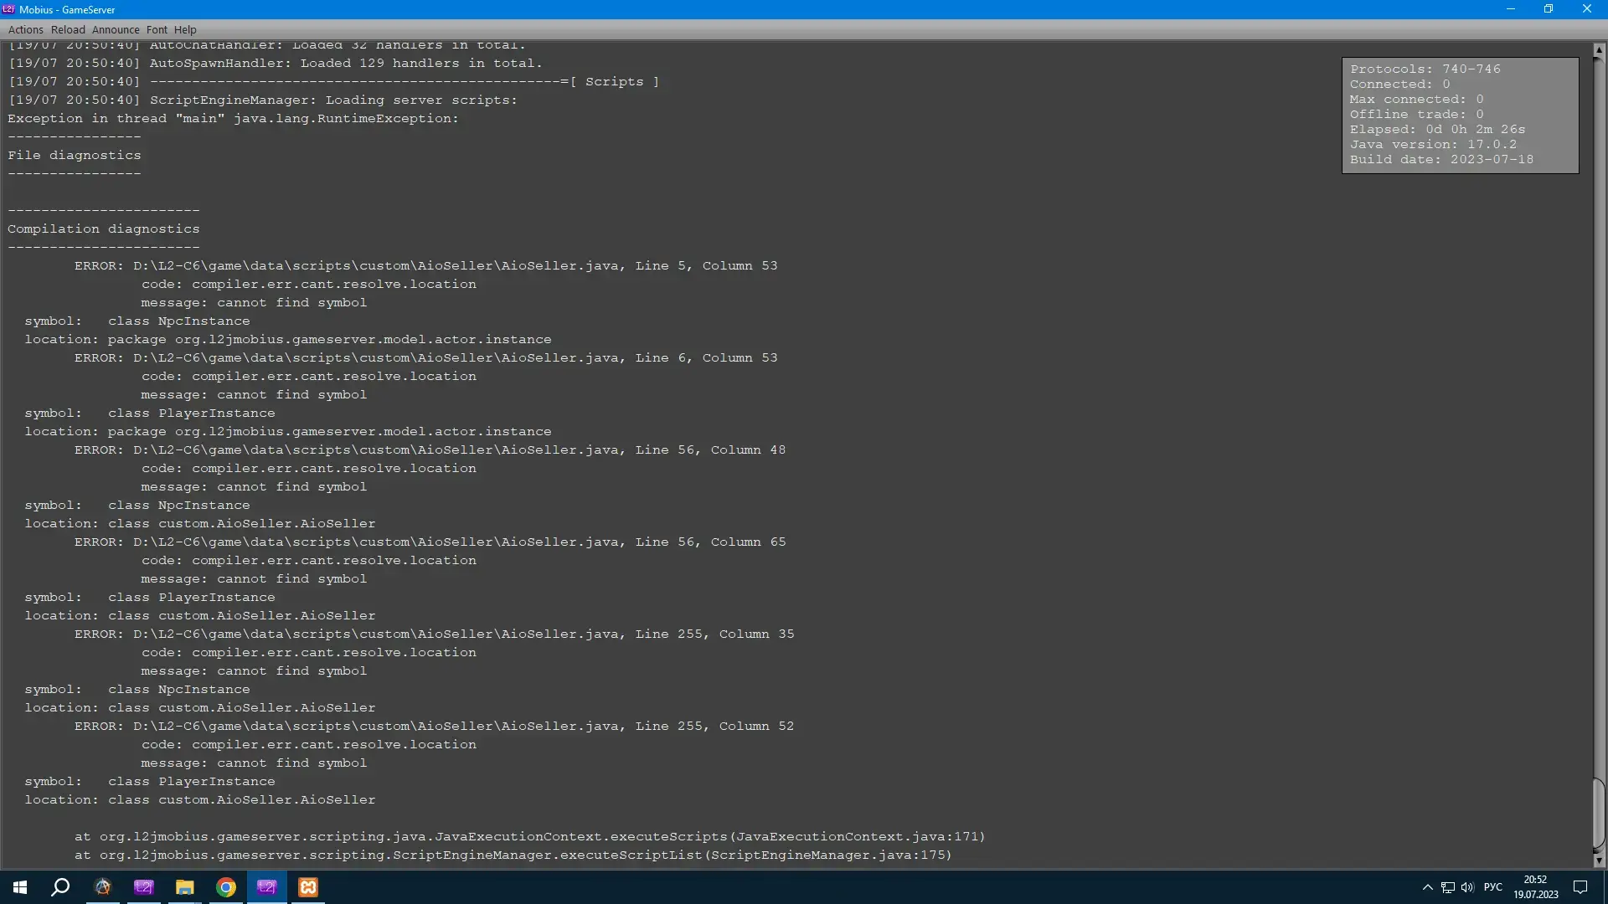Open the Help menu
The width and height of the screenshot is (1608, 904).
tap(185, 29)
